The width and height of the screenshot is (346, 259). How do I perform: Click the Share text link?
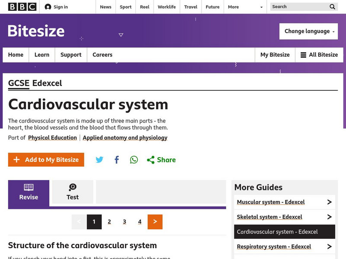pos(167,160)
